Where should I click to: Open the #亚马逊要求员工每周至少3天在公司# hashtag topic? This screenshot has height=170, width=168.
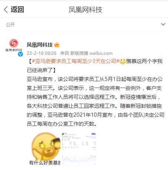pyautogui.click(x=76, y=61)
